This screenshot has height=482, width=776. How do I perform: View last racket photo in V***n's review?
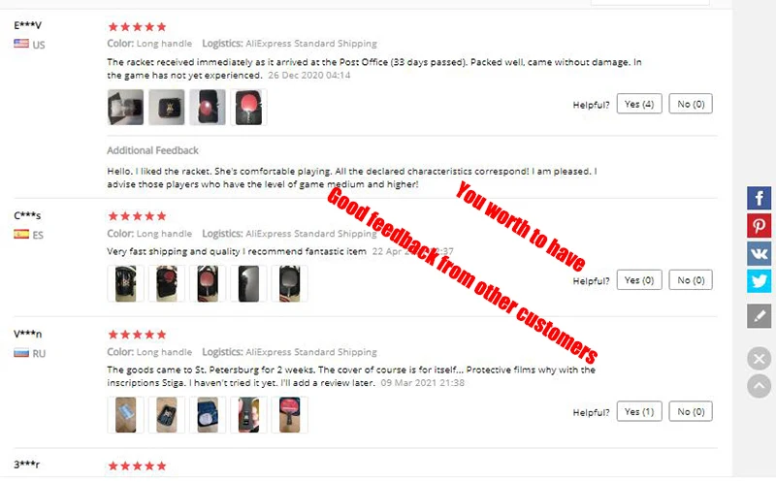click(x=289, y=415)
